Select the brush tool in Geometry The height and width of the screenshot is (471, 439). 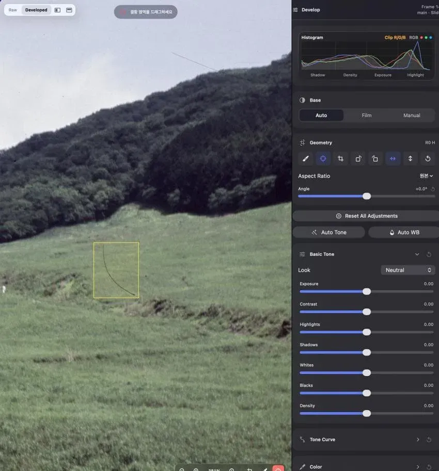pos(306,158)
